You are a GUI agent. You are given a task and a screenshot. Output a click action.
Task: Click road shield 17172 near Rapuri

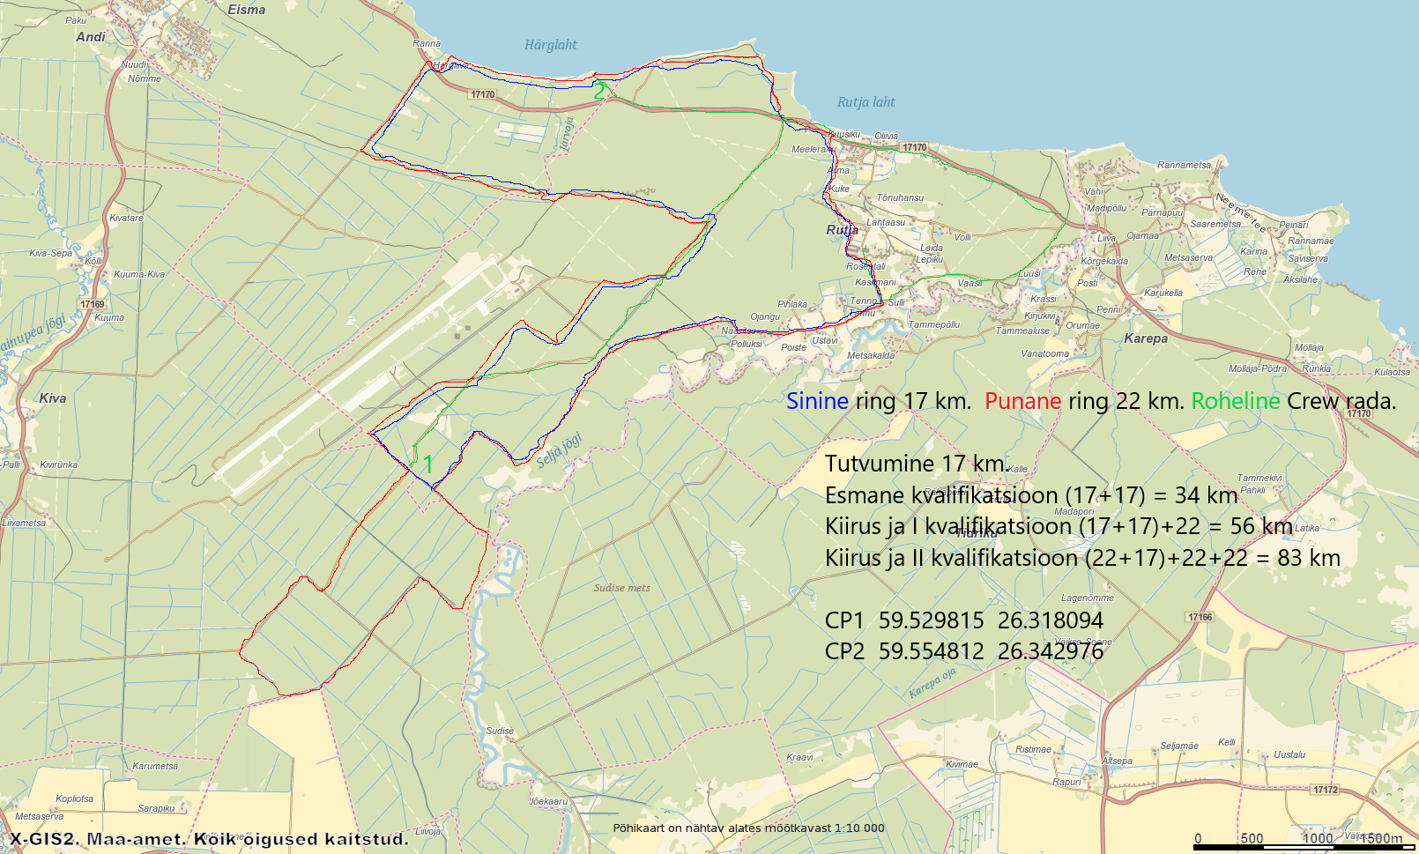(1325, 790)
